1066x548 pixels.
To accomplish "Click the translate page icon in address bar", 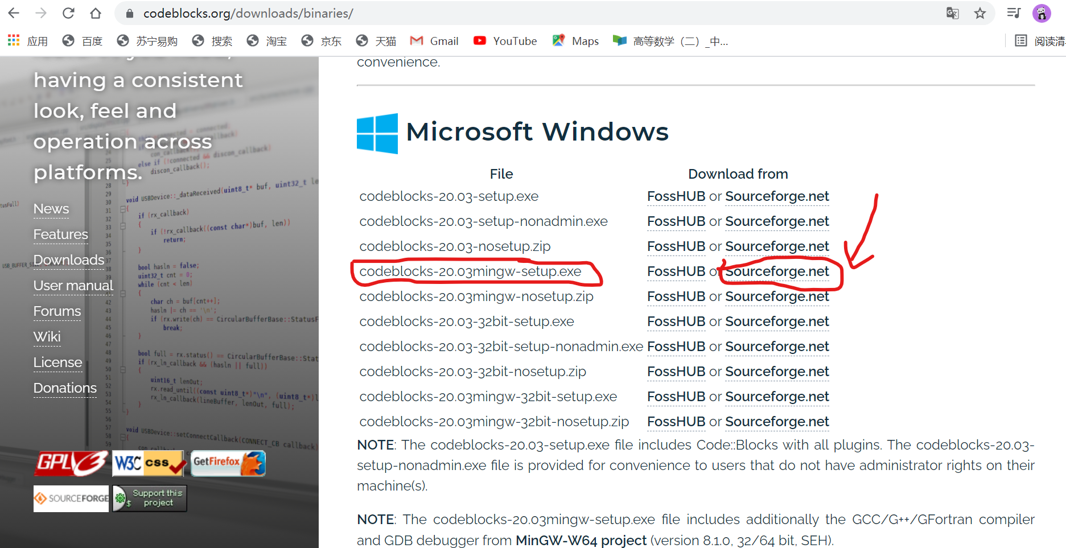I will [952, 13].
